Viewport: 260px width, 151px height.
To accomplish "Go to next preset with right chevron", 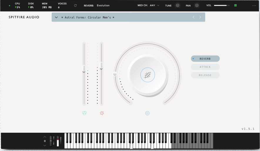I will (x=200, y=17).
